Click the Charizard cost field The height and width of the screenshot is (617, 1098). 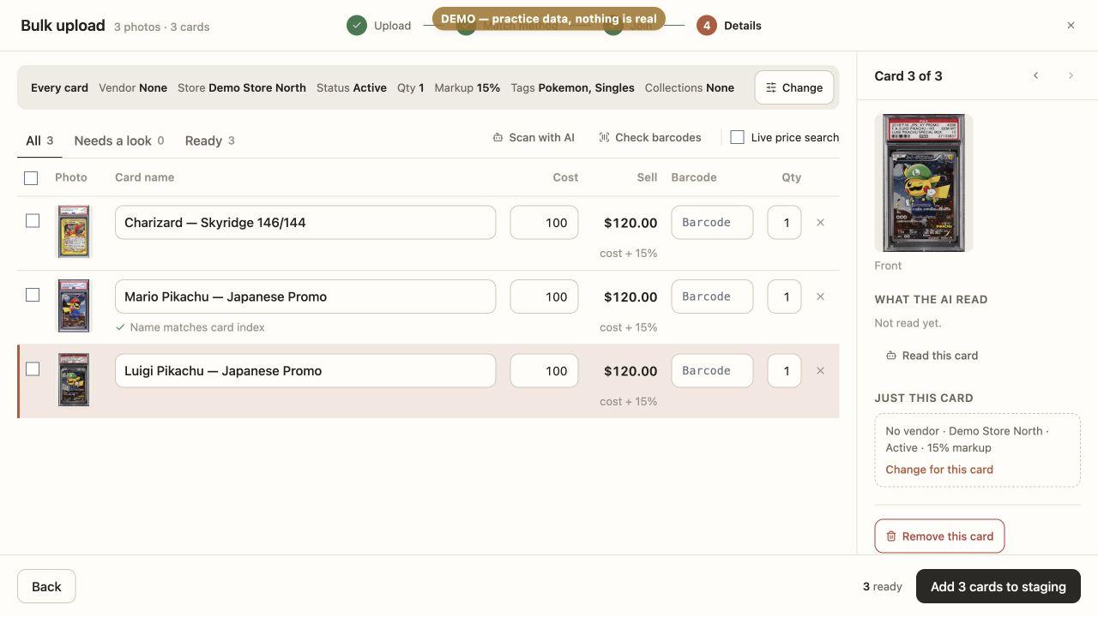coord(544,223)
